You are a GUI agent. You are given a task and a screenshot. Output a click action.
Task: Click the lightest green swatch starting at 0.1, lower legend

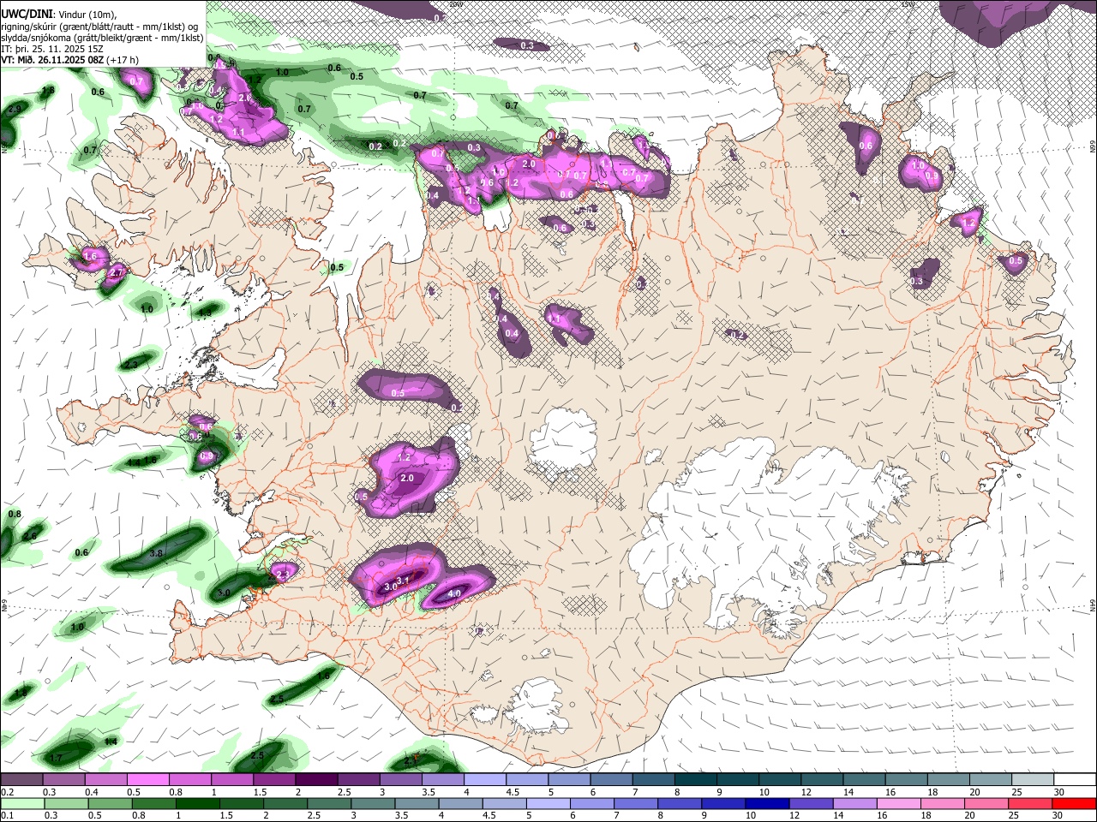(21, 803)
